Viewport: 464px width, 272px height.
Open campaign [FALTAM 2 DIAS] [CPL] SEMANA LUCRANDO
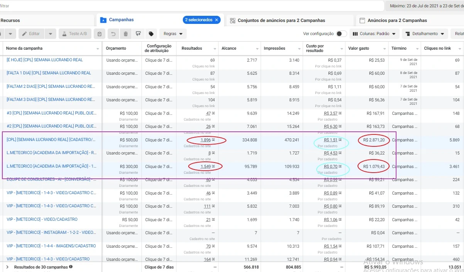click(x=51, y=86)
